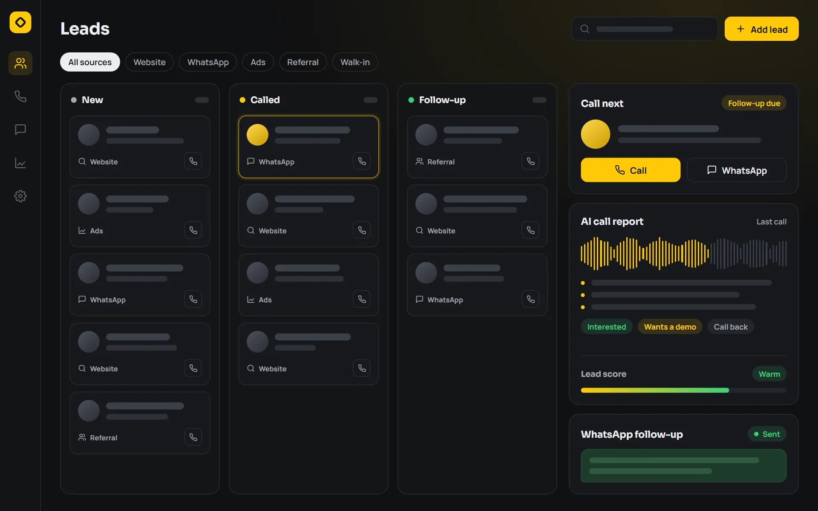Call the highlighted WhatsApp lead in Called column
Image resolution: width=818 pixels, height=511 pixels.
[362, 161]
